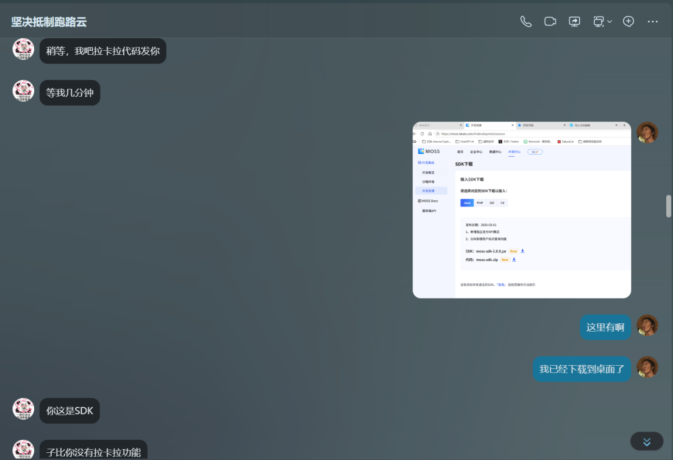Click the remote control overlapping-screens icon
Screen dimensions: 673x460
(x=598, y=21)
